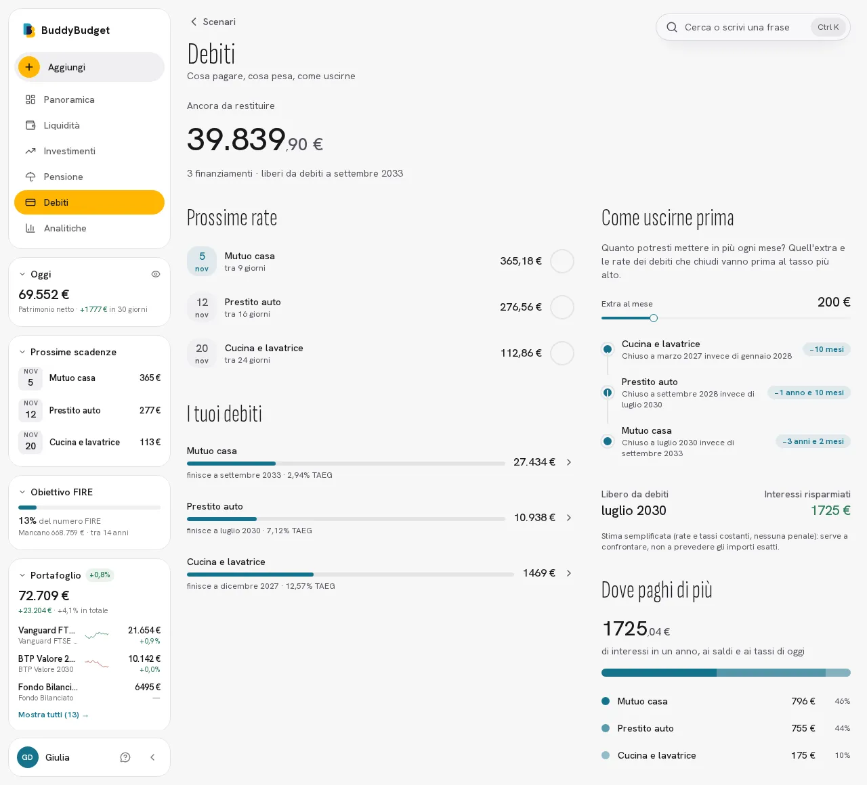Collapse the Portafoglio panel

(x=22, y=575)
